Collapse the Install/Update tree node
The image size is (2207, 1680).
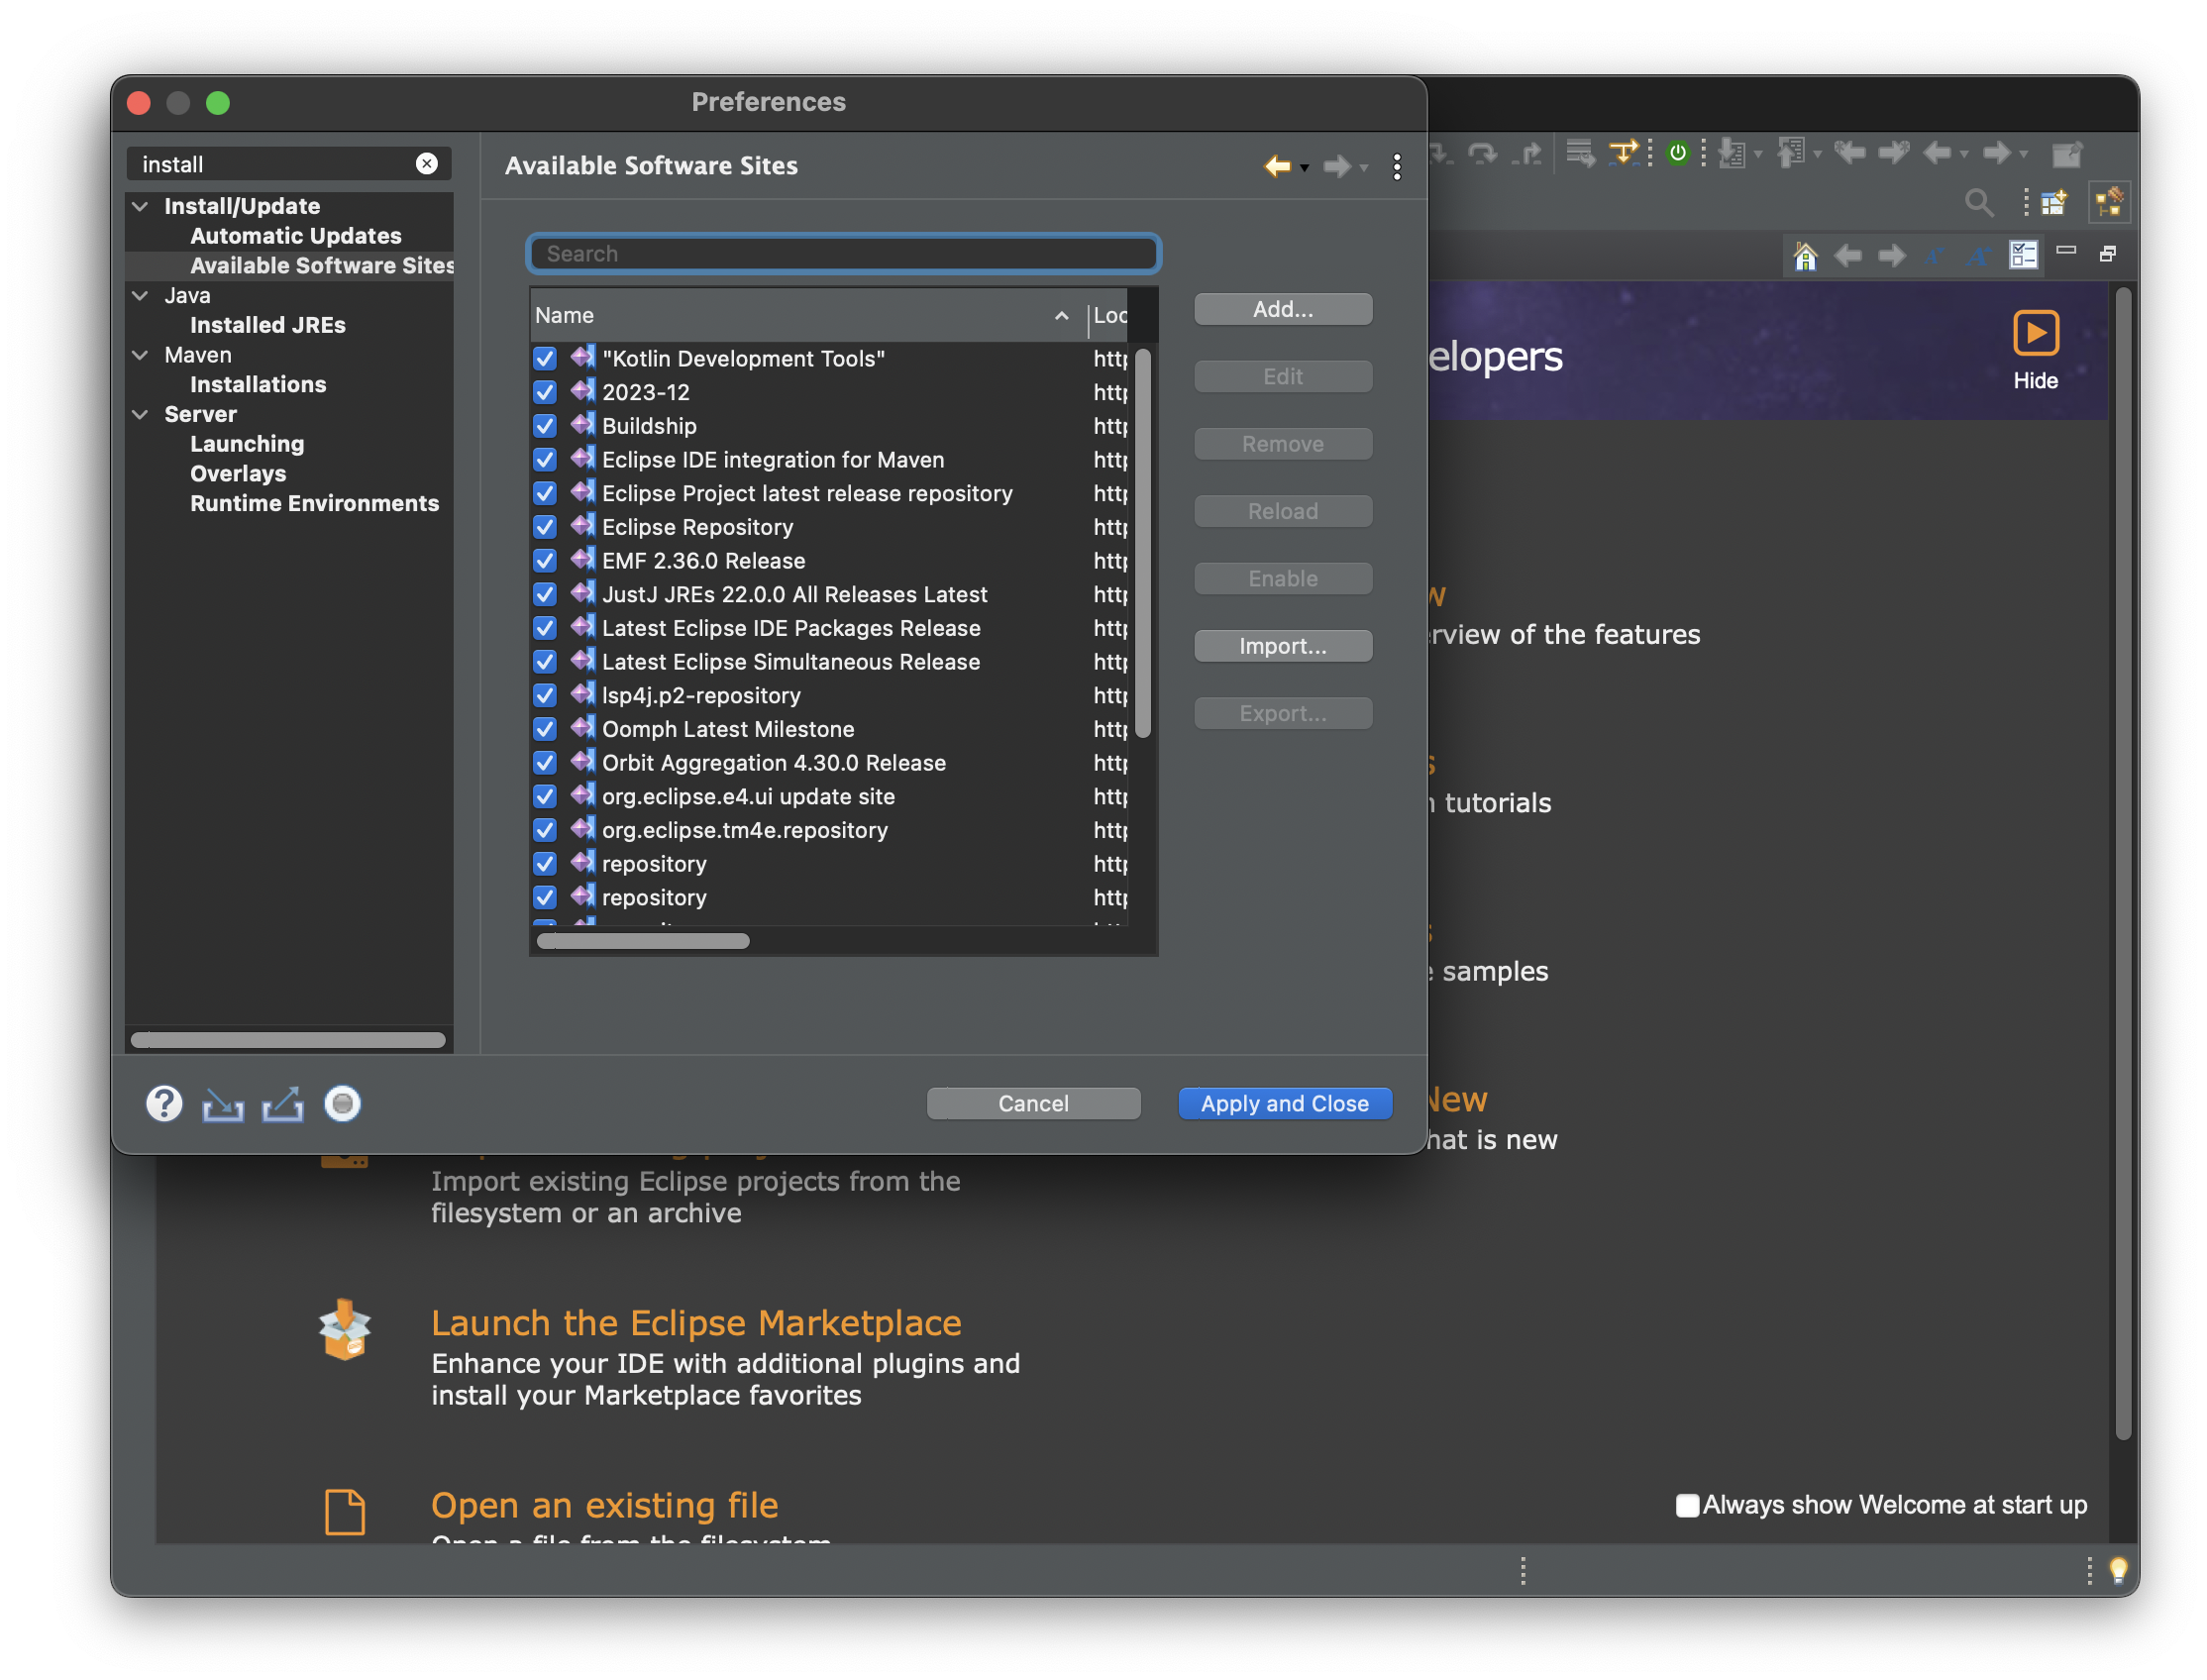(141, 206)
